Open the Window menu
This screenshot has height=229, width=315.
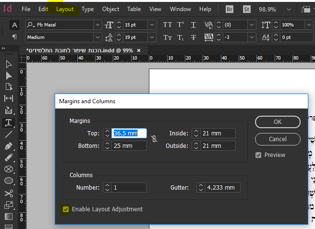tap(180, 9)
